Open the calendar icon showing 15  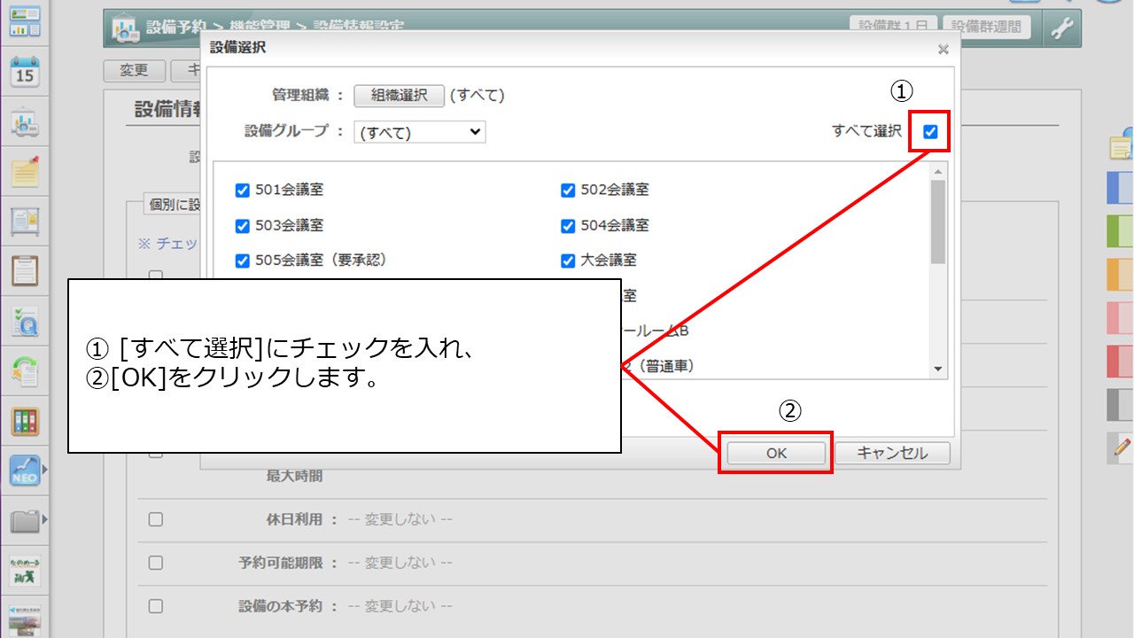(x=25, y=72)
